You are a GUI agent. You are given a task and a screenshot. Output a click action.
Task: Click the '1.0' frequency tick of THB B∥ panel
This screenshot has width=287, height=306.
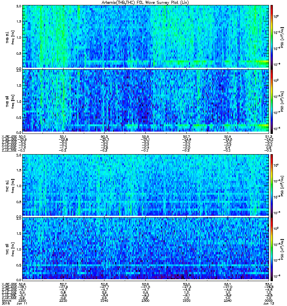tap(19, 101)
